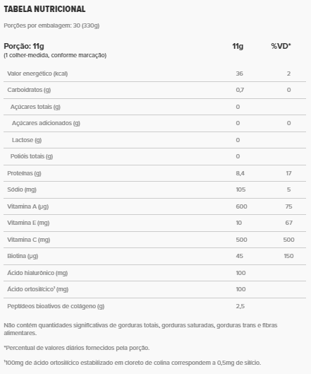Click the Carboidratos (g) row label

click(29, 90)
